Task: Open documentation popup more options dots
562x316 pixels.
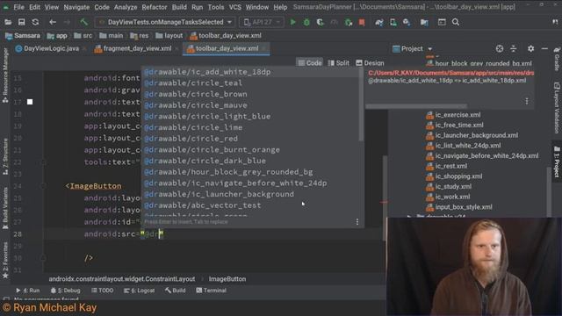Action: 527,102
